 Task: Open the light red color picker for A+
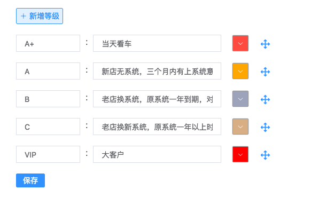[240, 43]
